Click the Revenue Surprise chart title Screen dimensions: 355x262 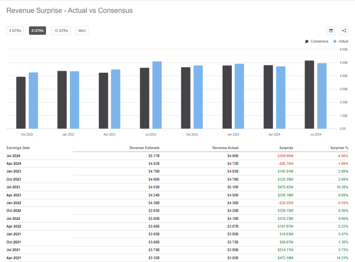click(x=70, y=11)
